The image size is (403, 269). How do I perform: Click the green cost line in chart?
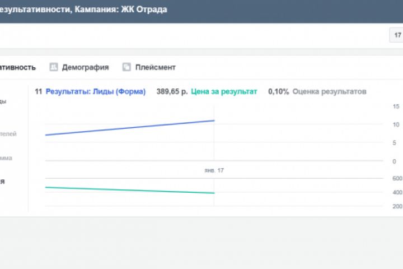point(130,190)
